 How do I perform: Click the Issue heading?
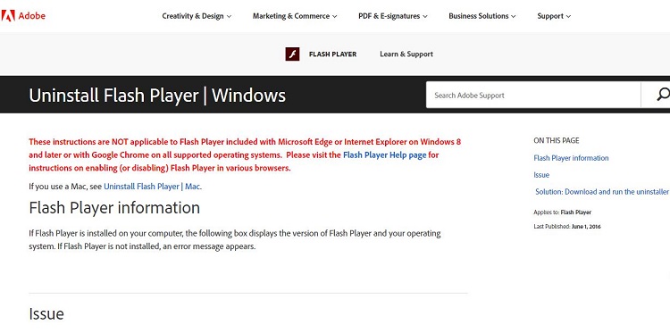[x=46, y=313]
